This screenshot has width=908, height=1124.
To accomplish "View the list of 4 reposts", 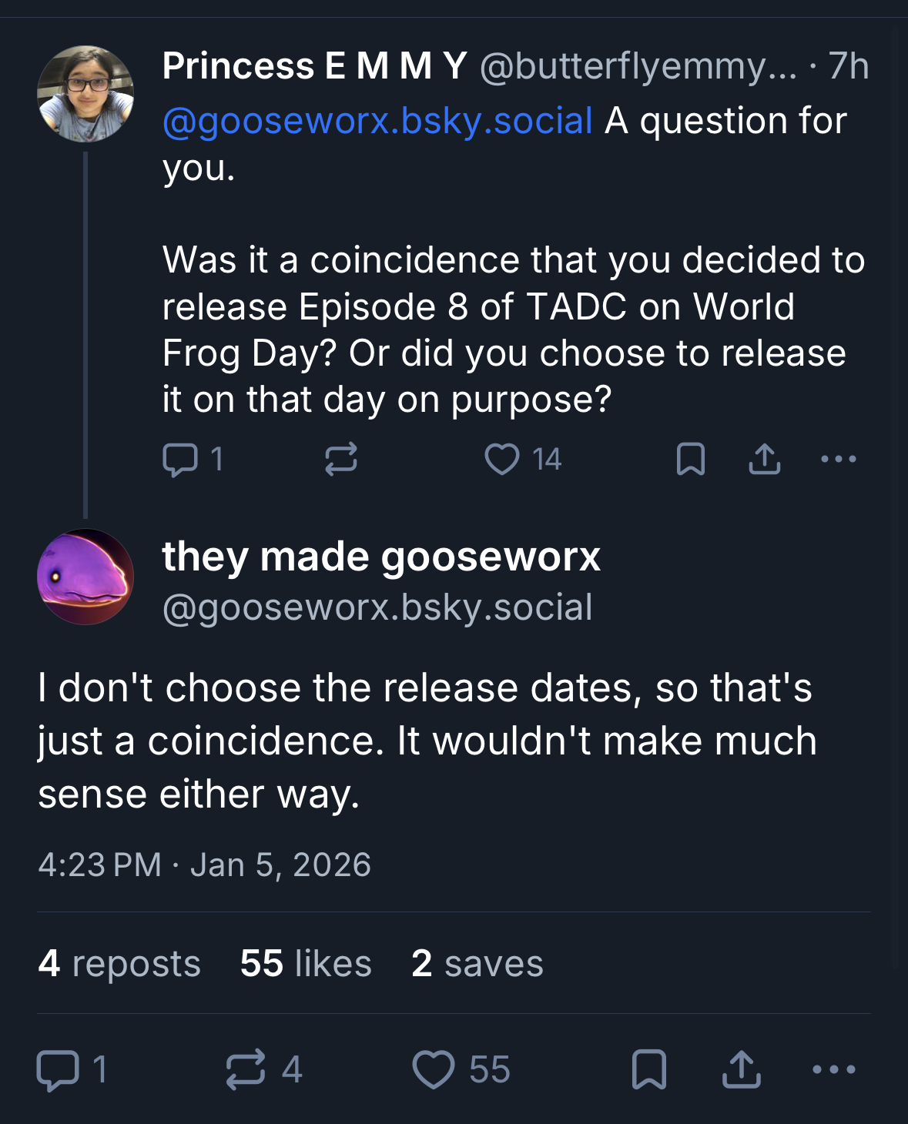I will (119, 964).
